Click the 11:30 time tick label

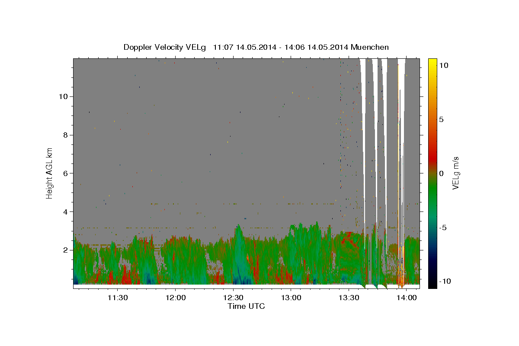tap(117, 298)
